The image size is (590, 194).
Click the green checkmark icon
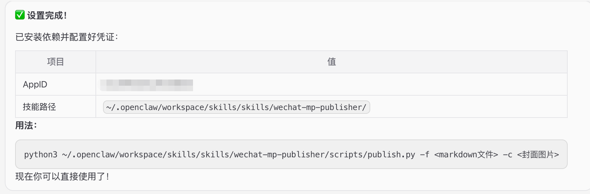click(x=20, y=15)
